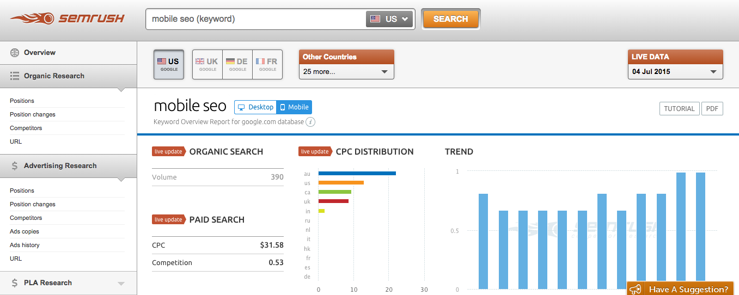Click the orange SEARCH button
739x295 pixels.
tap(450, 19)
